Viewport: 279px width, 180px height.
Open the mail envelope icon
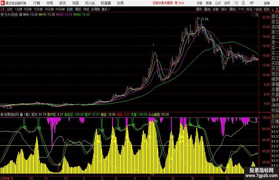(252, 3)
